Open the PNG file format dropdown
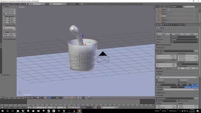The height and width of the screenshot is (113, 201). (166, 85)
